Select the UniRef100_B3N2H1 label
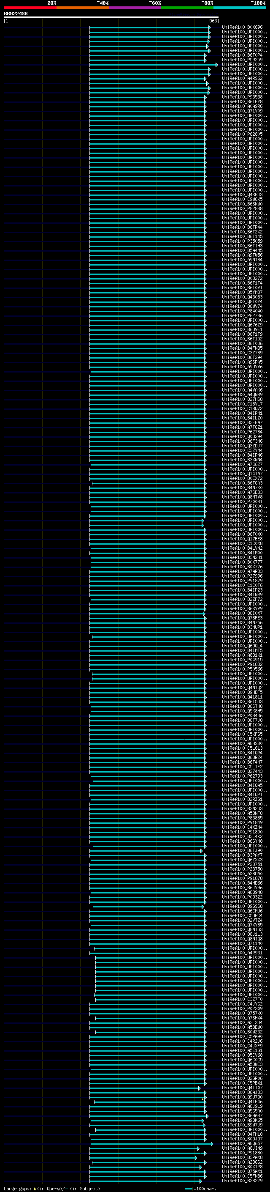270x1192 pixels. coord(242,558)
